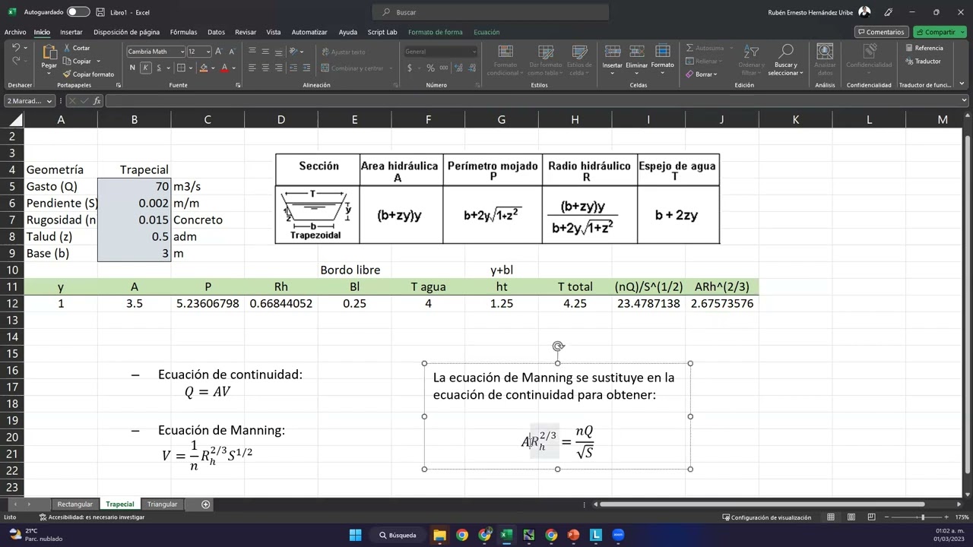Click Accesibilidad: es necesario investigar
The height and width of the screenshot is (547, 973).
coord(91,517)
